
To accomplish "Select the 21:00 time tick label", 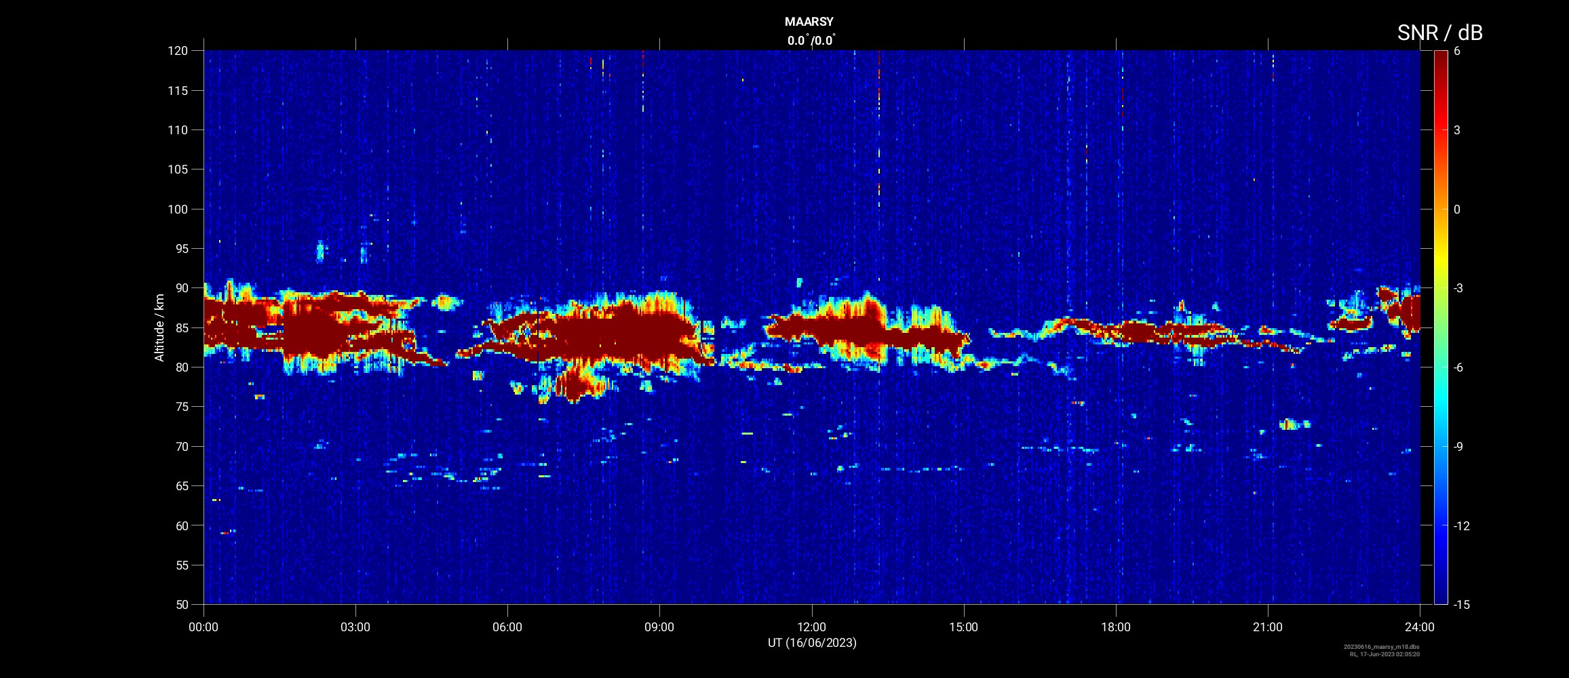I will coord(1268,627).
